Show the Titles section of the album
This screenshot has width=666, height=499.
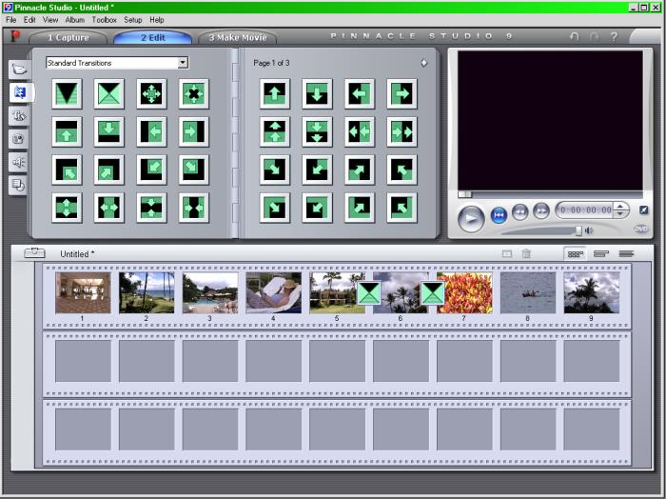click(20, 115)
